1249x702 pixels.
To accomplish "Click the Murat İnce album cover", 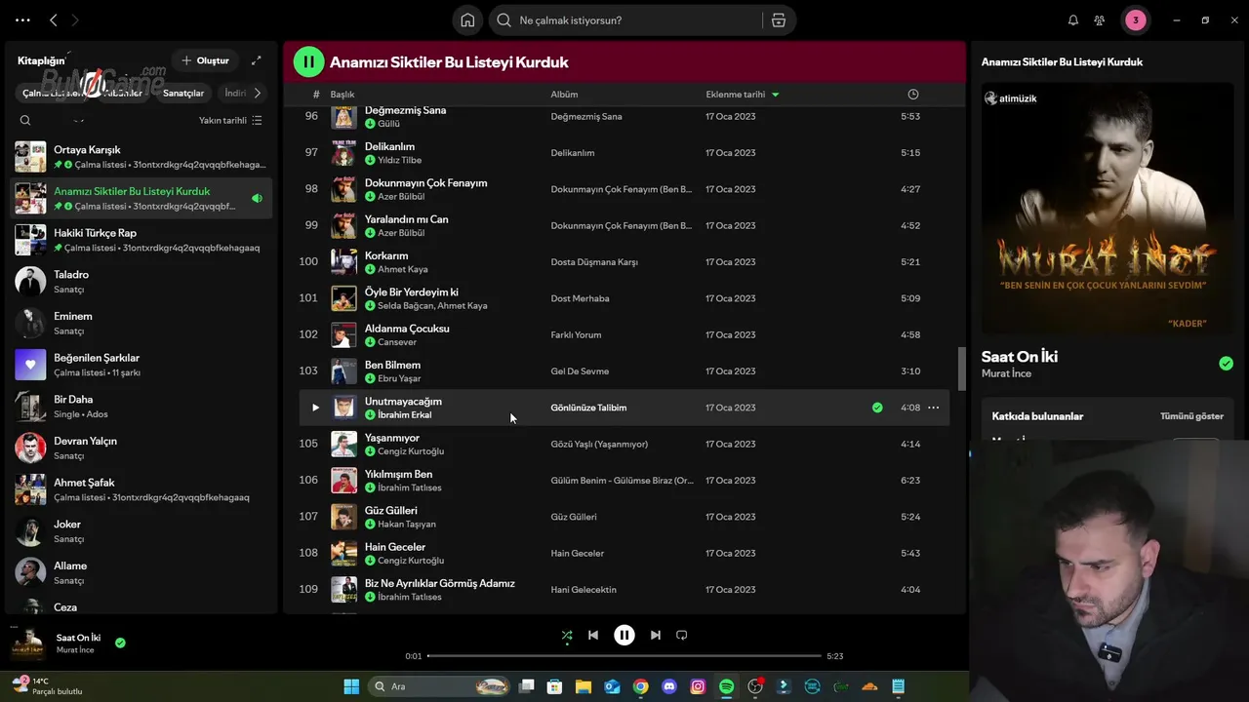I will tap(1108, 209).
